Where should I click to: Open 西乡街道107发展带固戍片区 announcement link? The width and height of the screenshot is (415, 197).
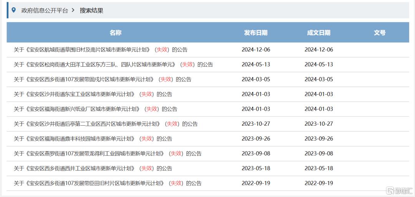click(103, 79)
